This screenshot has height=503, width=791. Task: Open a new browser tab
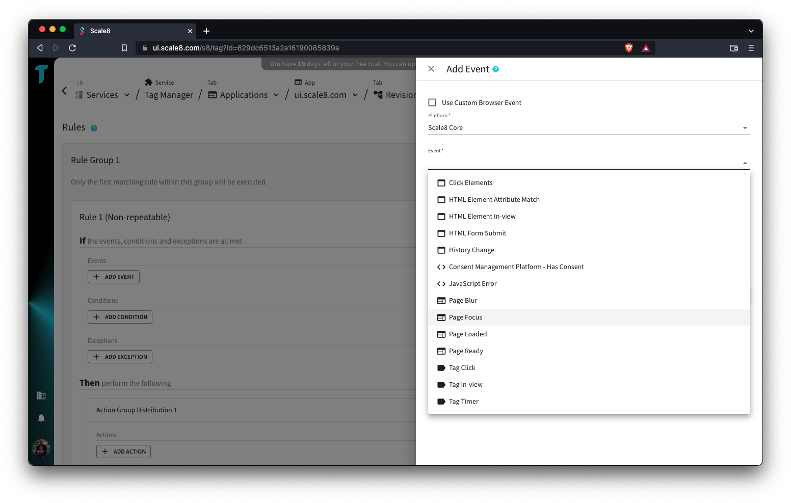[x=206, y=31]
